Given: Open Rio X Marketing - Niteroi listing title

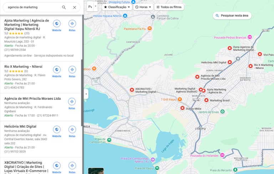Looking at the screenshot, I should (23, 67).
